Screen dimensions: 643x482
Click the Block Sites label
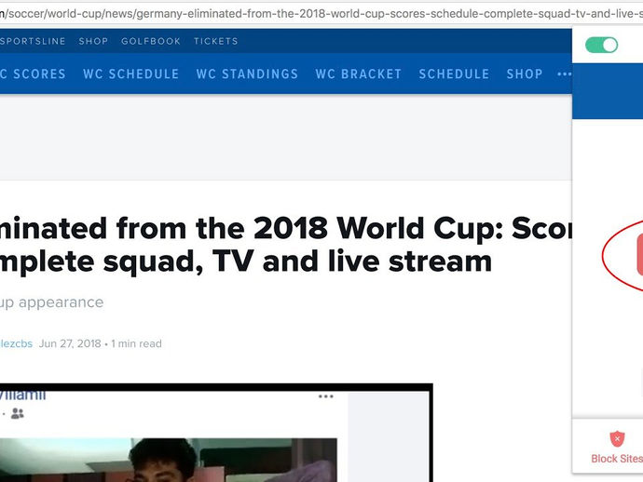tap(617, 459)
